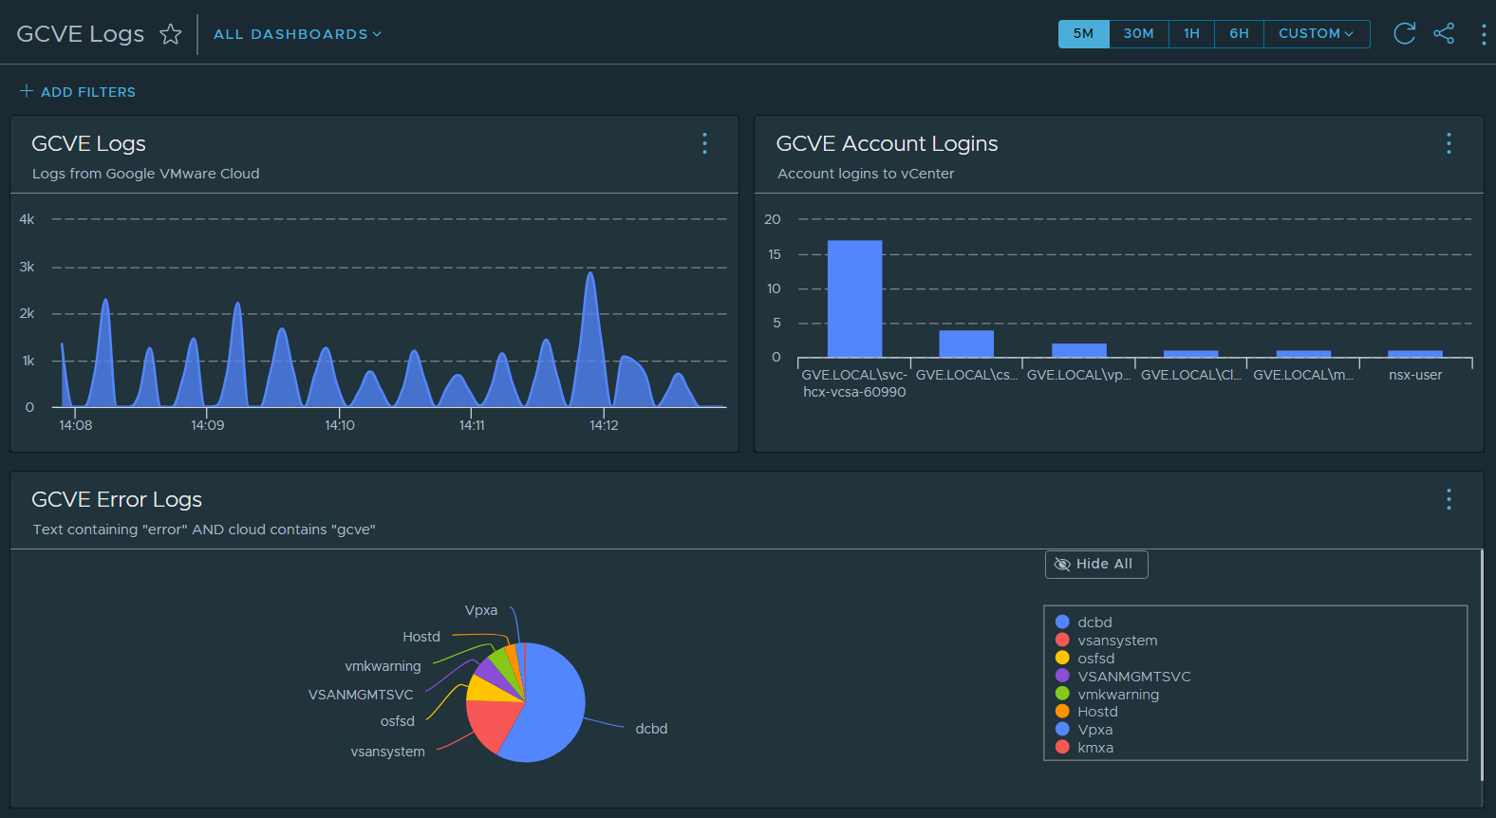Switch to the 30M time range
This screenshot has height=818, width=1496.
click(1139, 33)
